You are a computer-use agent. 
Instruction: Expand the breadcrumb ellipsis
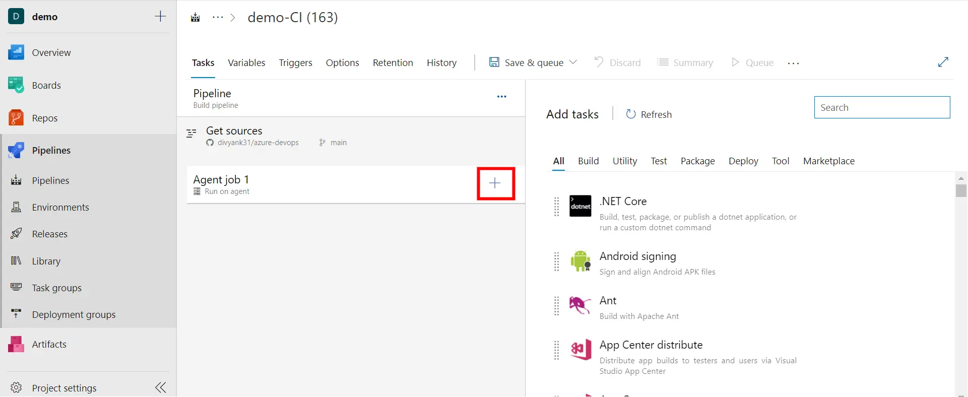[218, 17]
